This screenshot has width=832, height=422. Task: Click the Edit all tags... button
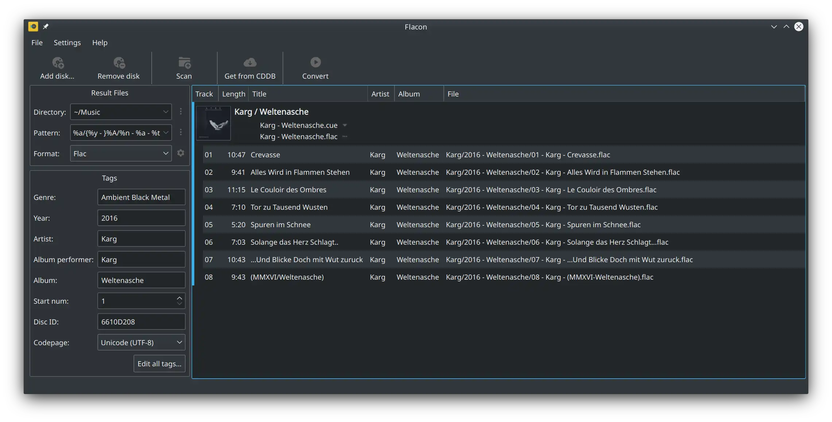(159, 364)
